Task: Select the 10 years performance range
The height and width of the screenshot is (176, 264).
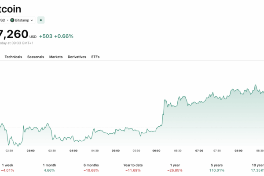Action: (257, 168)
